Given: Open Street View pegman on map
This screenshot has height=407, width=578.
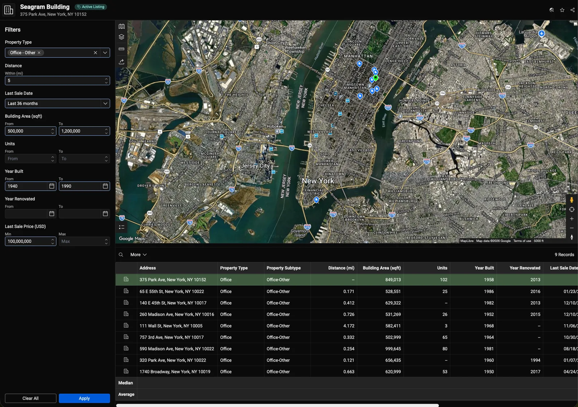Looking at the screenshot, I should tap(571, 200).
